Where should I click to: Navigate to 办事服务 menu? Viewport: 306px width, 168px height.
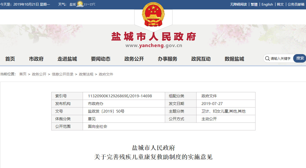(x=167, y=59)
